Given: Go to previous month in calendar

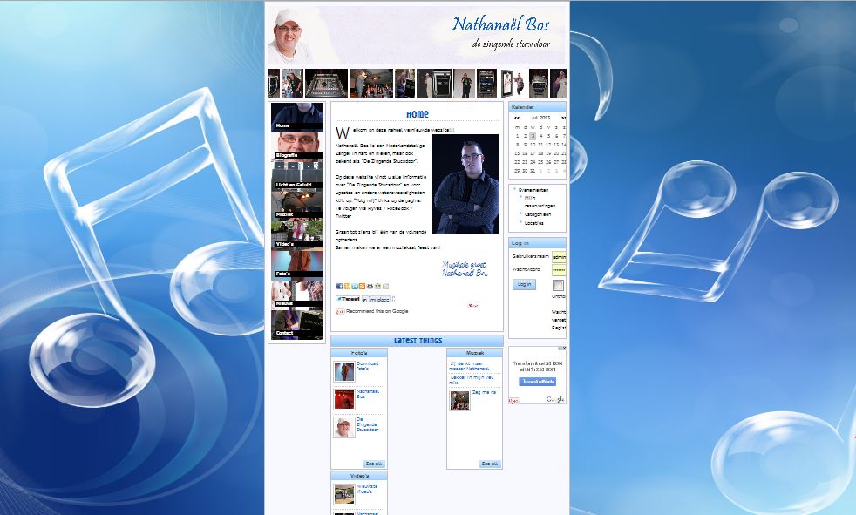Looking at the screenshot, I should click(x=517, y=118).
